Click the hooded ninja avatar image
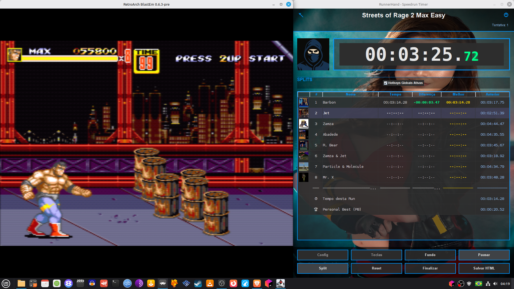Viewport: 514px width, 289px height. click(x=313, y=54)
